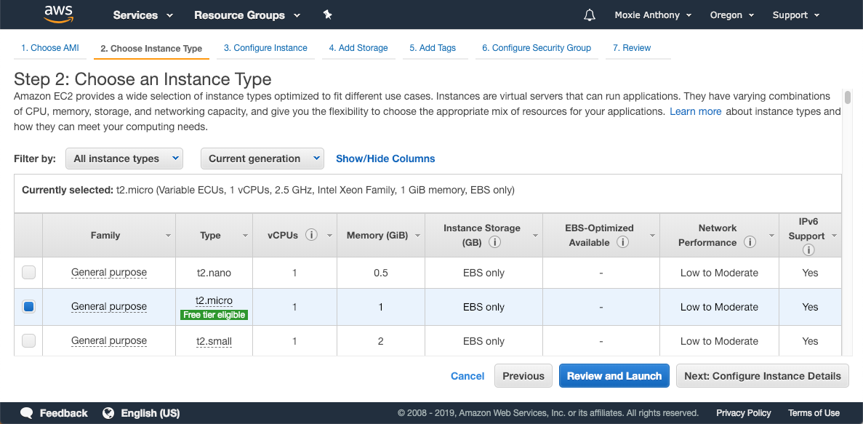Open the IPv6 Support column sort arrow
The image size is (863, 424).
click(834, 236)
